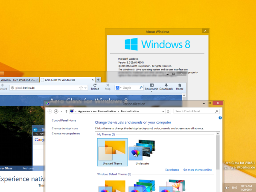
Task: Click the Features tab on webpage
Action: pyautogui.click(x=29, y=169)
